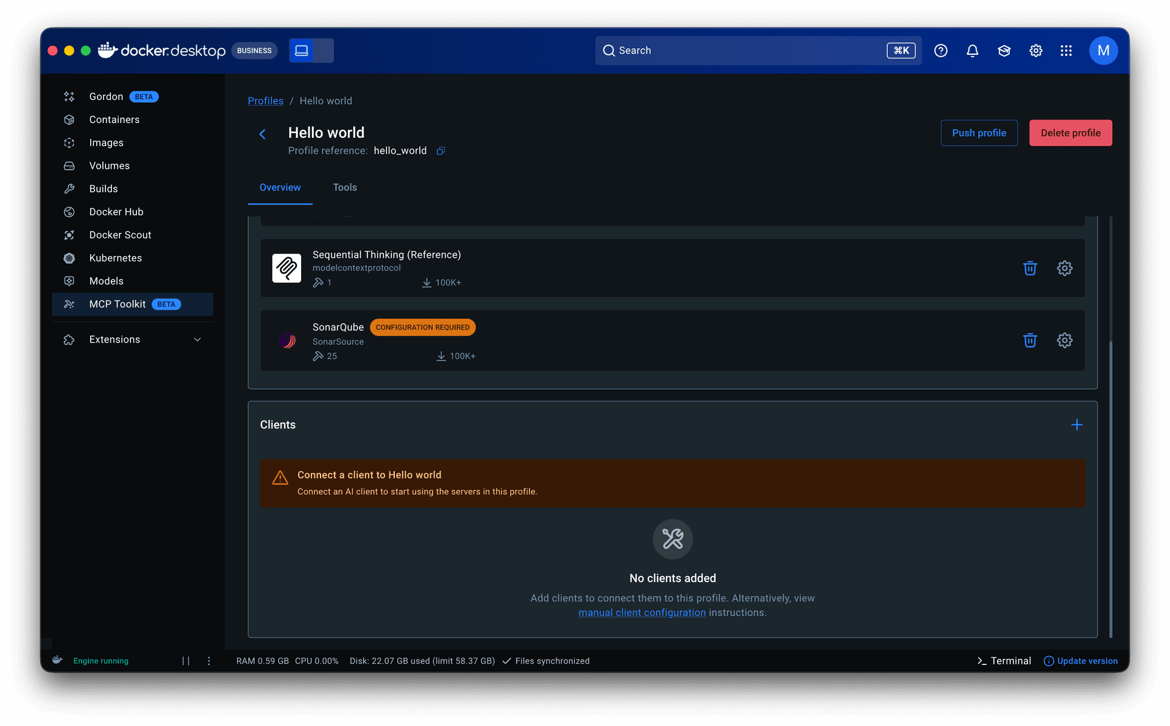Switch to the Tools tab
Viewport: 1170px width, 726px height.
[x=345, y=187]
